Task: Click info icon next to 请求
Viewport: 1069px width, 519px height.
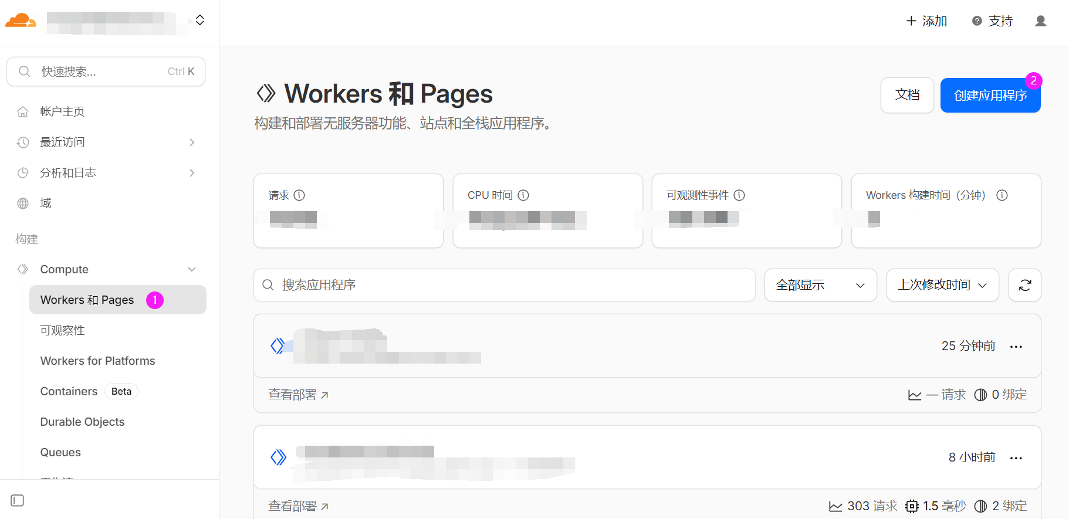Action: pos(299,195)
